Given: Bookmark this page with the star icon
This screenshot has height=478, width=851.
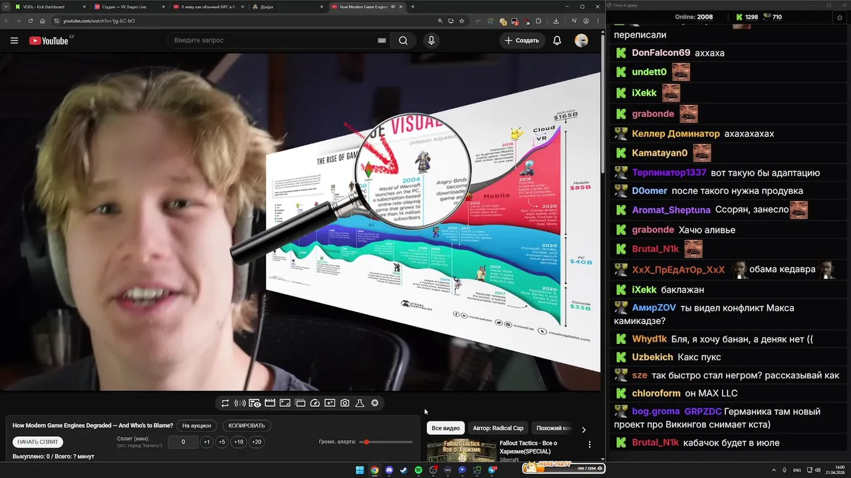Looking at the screenshot, I should (462, 21).
